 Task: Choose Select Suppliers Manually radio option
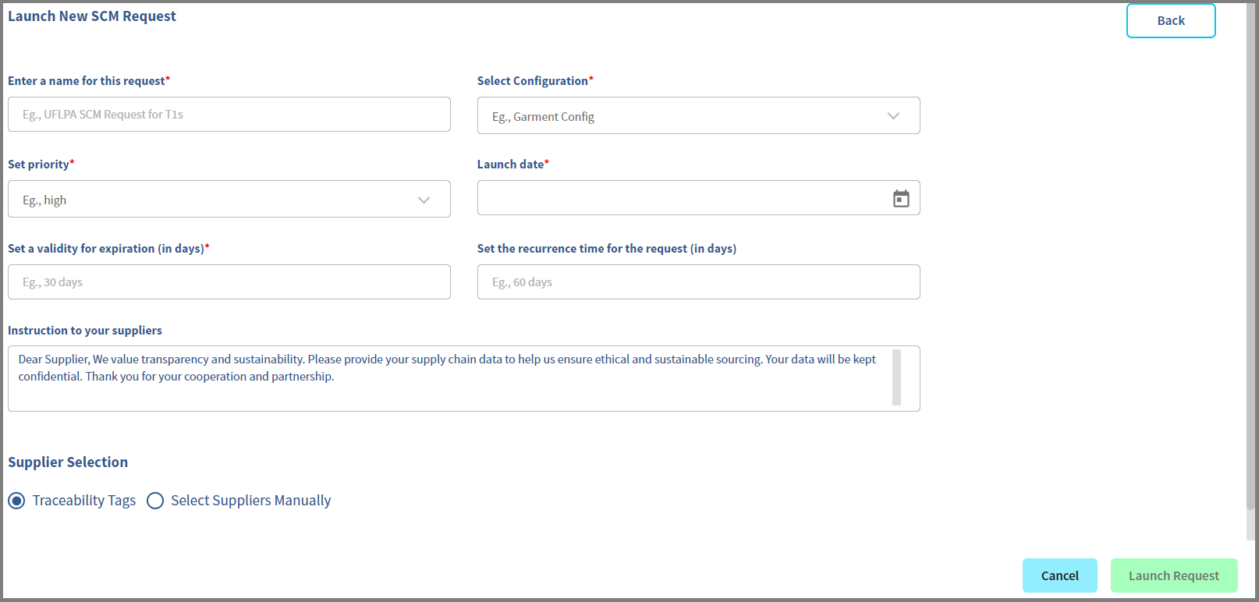[x=155, y=501]
